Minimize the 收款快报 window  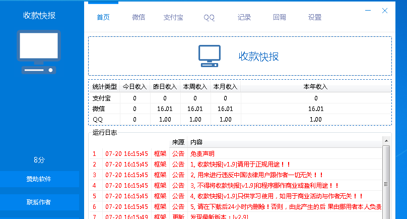point(368,11)
